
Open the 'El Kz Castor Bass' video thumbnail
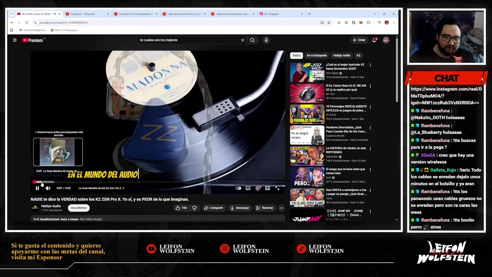coord(307,93)
